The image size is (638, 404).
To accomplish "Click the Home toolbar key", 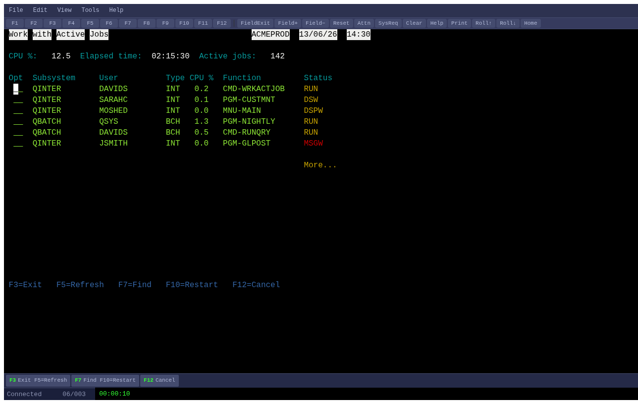I will (531, 23).
